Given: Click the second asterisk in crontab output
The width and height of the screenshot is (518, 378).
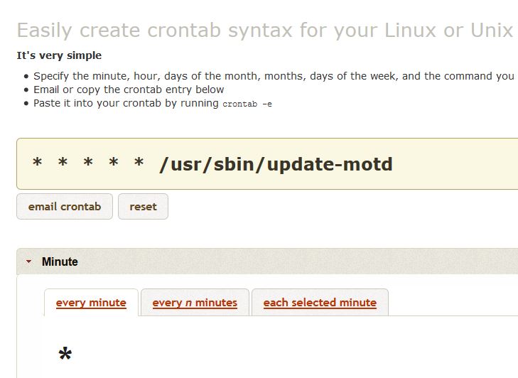Looking at the screenshot, I should pos(63,162).
